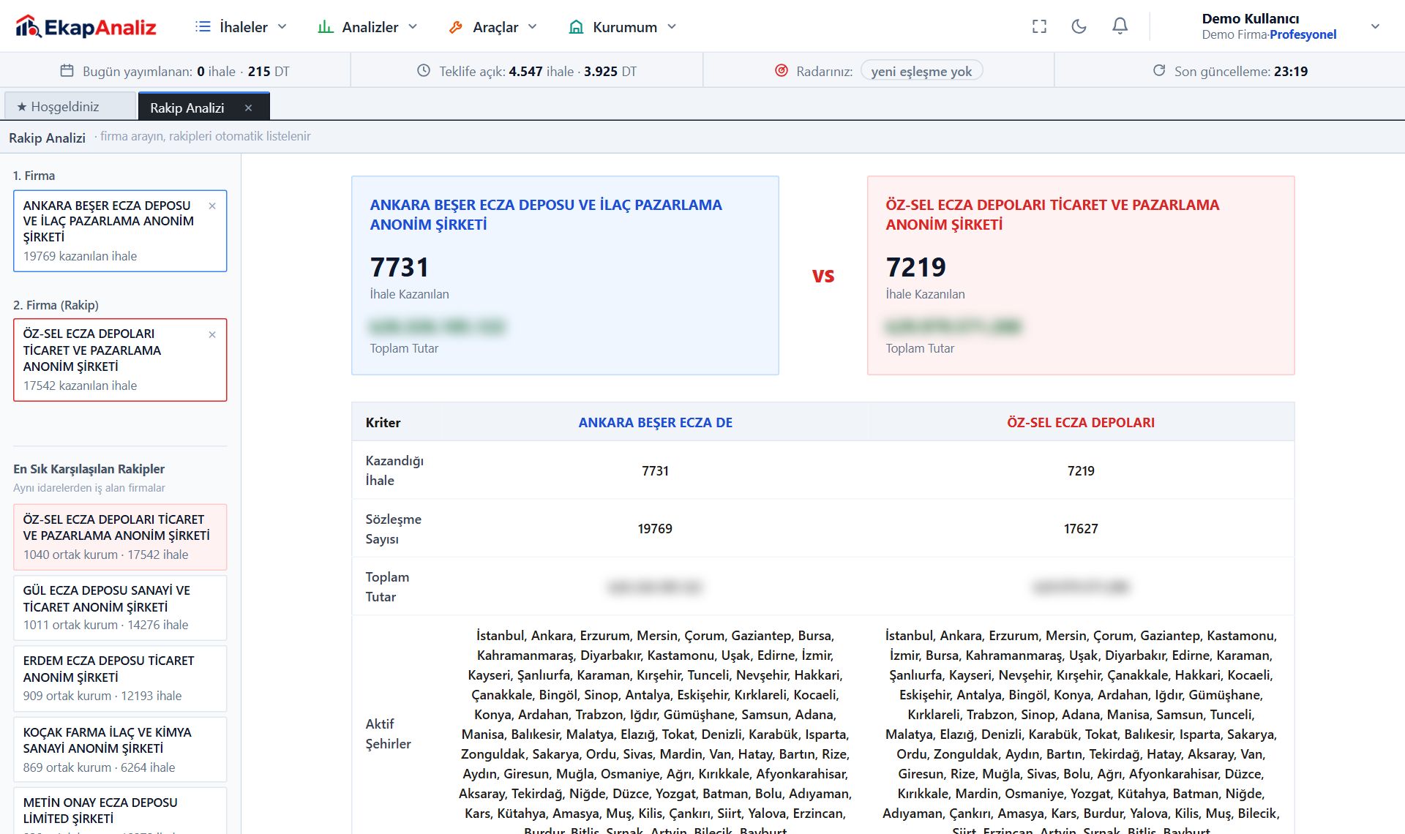The image size is (1405, 834).
Task: Click the blue ANKARA BEŞER summary card title
Action: 546,214
